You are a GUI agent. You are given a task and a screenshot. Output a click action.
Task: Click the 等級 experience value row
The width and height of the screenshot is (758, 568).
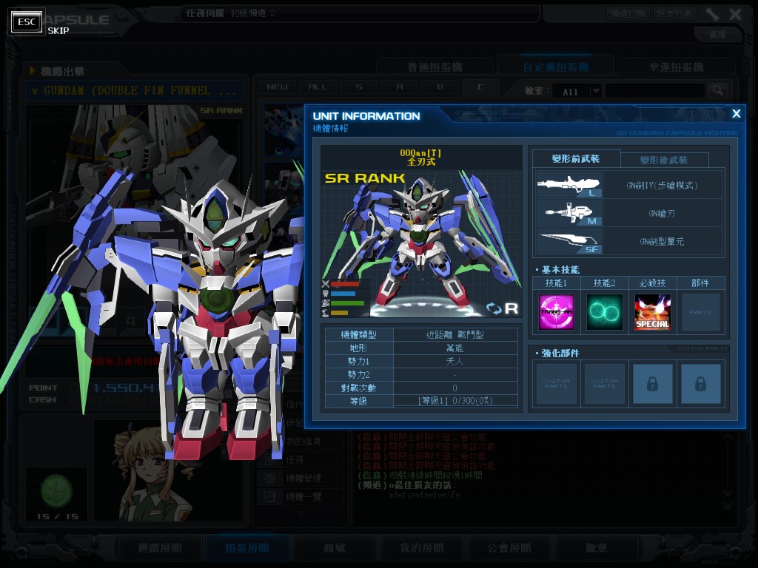(x=455, y=401)
